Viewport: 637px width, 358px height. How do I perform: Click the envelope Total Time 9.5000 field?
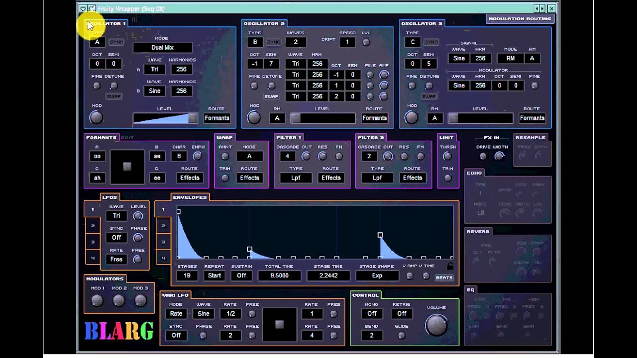279,275
